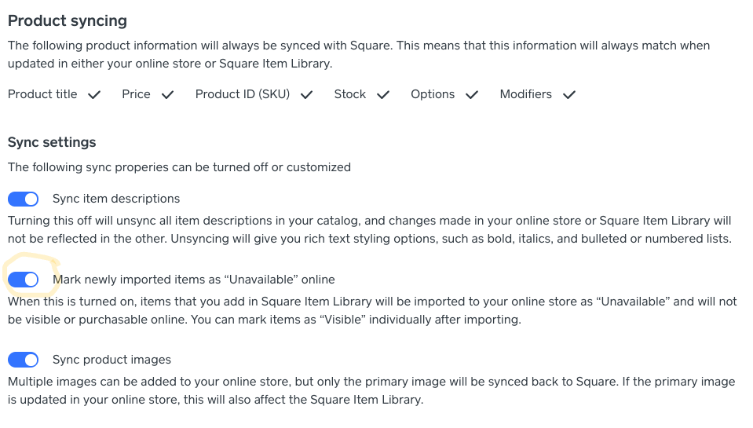753x428 pixels.
Task: Click the "Modifiers" sync field label
Action: click(525, 94)
